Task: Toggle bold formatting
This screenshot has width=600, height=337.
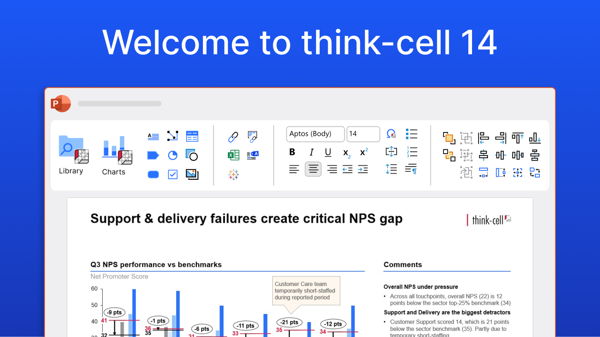Action: click(x=292, y=152)
